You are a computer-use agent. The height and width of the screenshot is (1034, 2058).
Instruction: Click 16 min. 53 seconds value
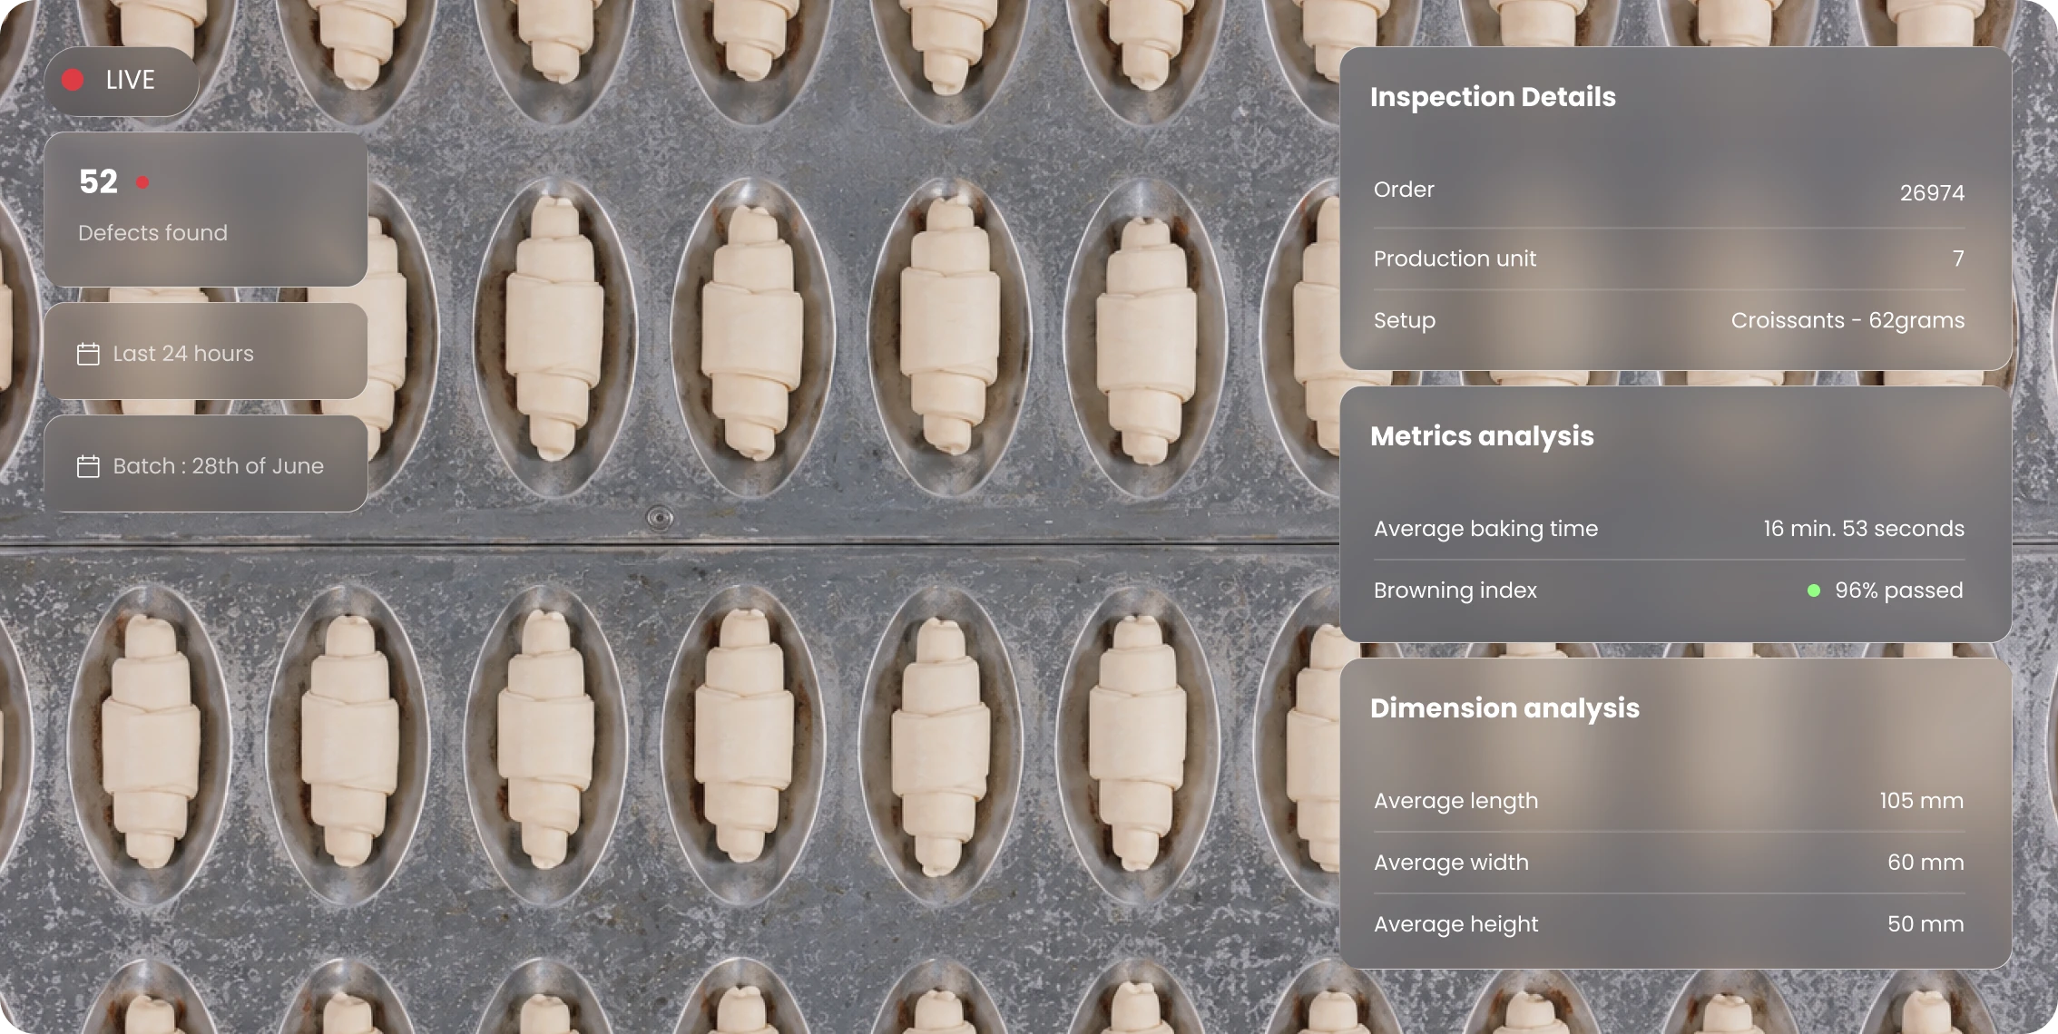click(1864, 529)
